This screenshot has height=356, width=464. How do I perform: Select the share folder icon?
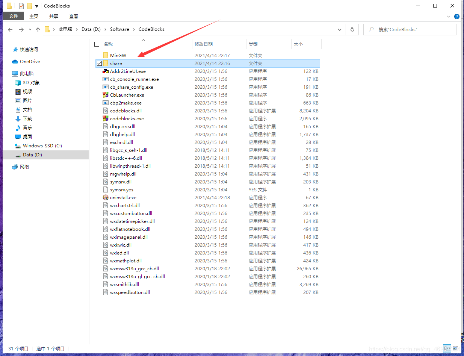(106, 64)
